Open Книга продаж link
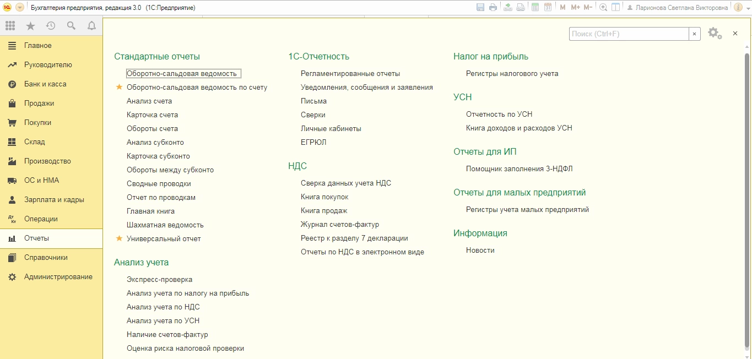 (324, 211)
